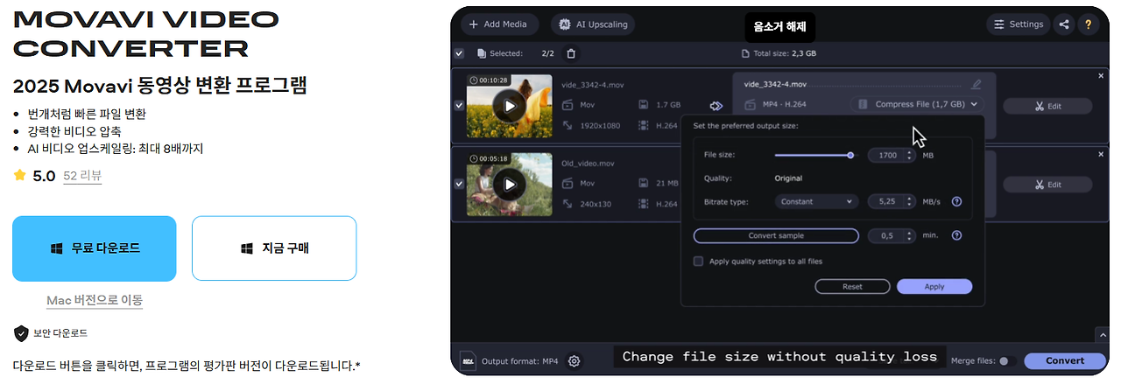
Task: Click the file icon beside Total size
Action: 744,53
